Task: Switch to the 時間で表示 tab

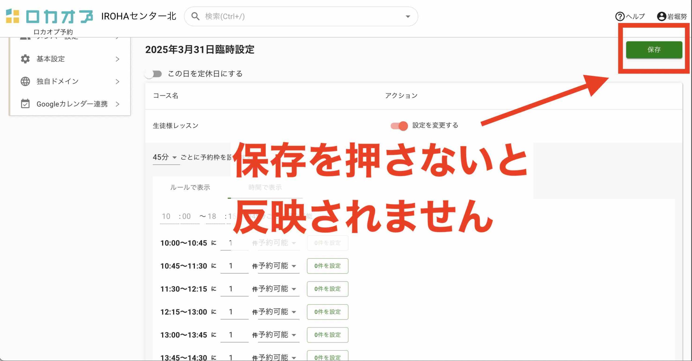Action: (x=265, y=187)
